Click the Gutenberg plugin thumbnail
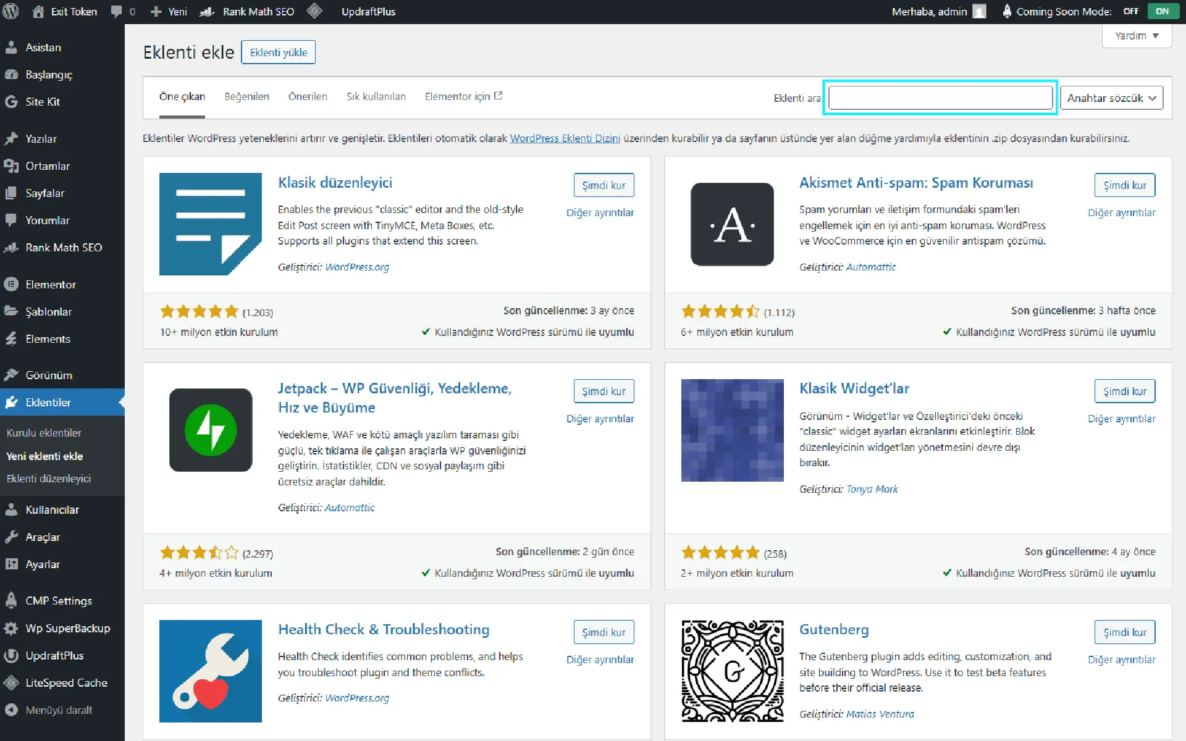This screenshot has width=1186, height=741. pyautogui.click(x=732, y=671)
